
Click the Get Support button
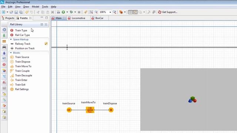point(168,12)
